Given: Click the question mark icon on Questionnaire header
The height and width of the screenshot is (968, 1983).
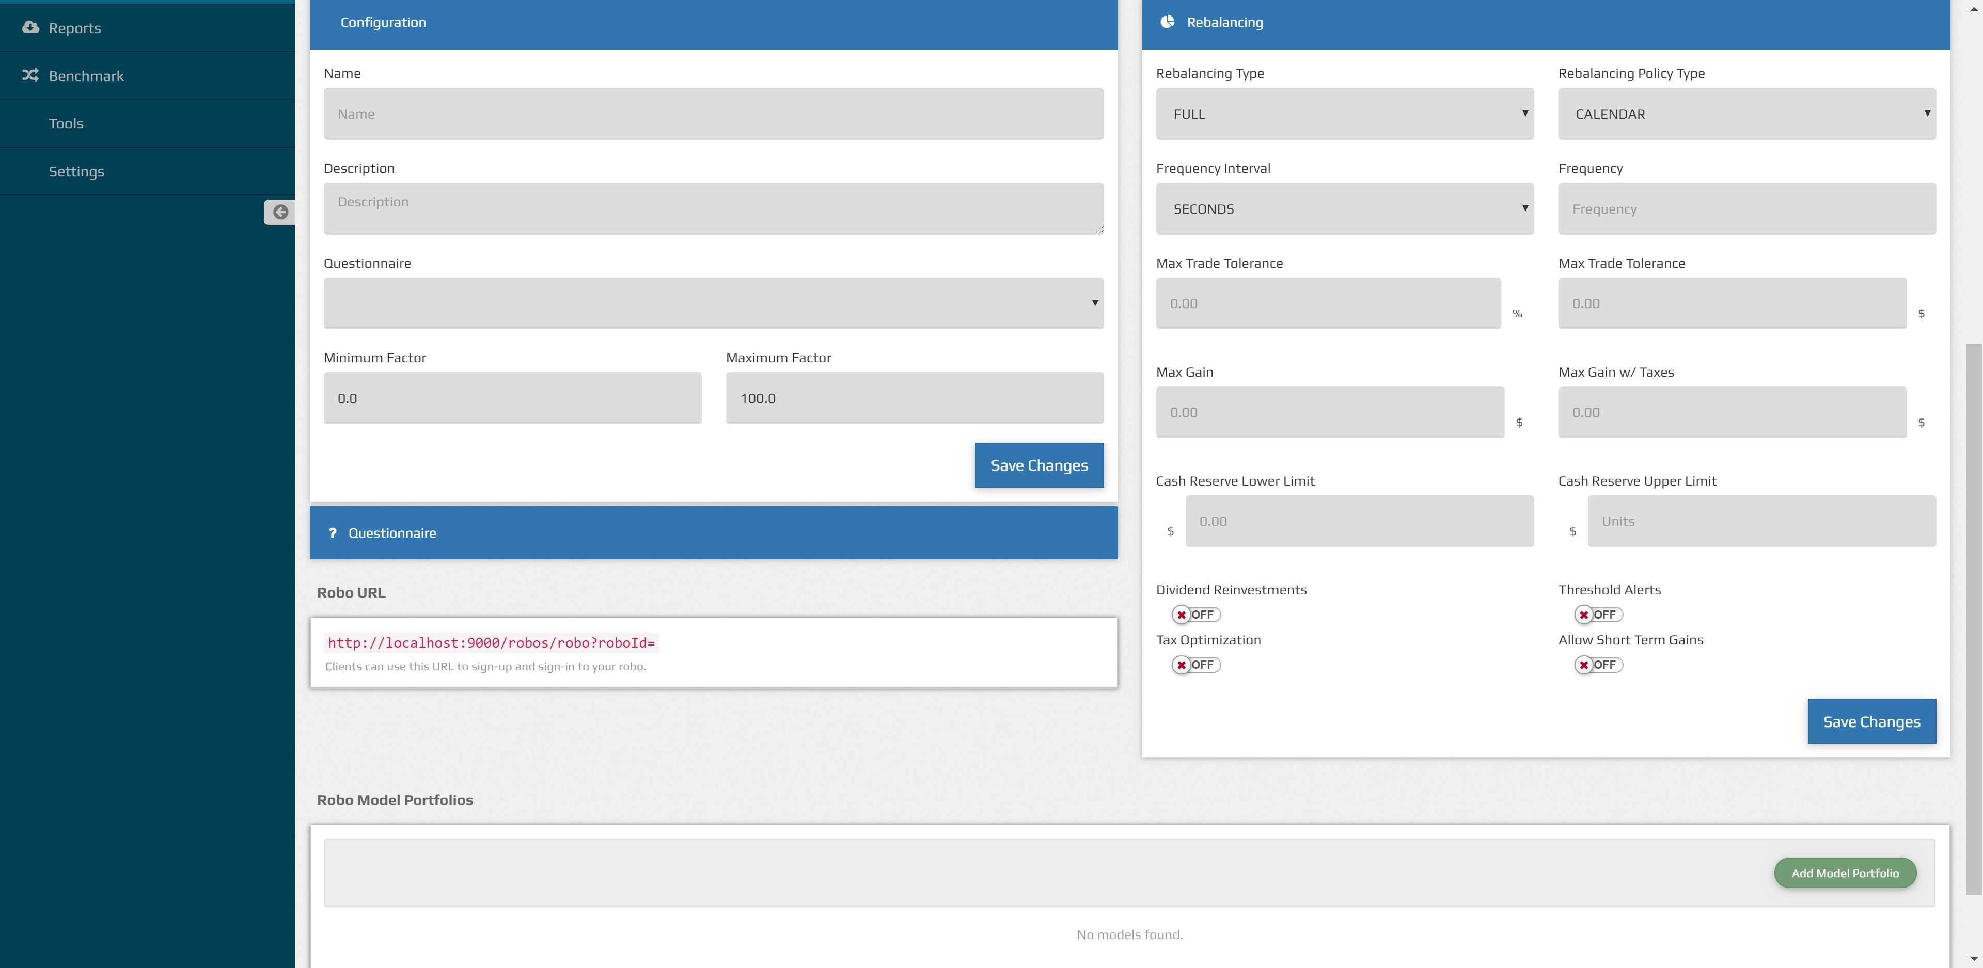Looking at the screenshot, I should coord(333,533).
